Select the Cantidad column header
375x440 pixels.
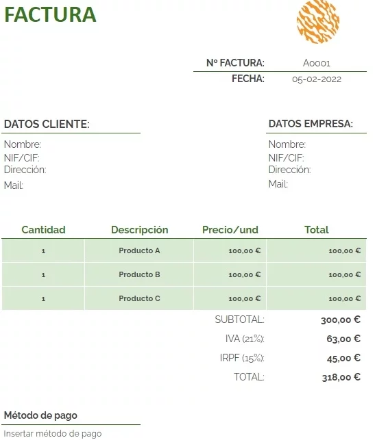43,230
